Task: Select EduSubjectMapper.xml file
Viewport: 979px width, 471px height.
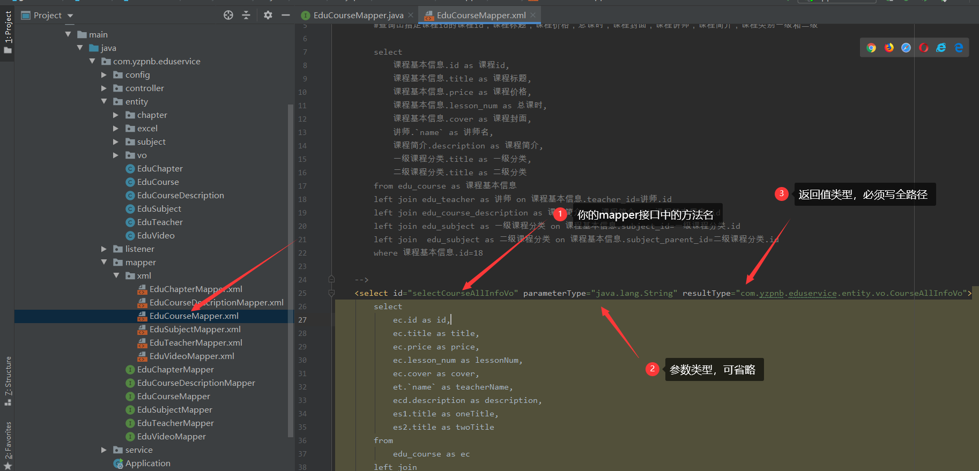Action: click(195, 329)
